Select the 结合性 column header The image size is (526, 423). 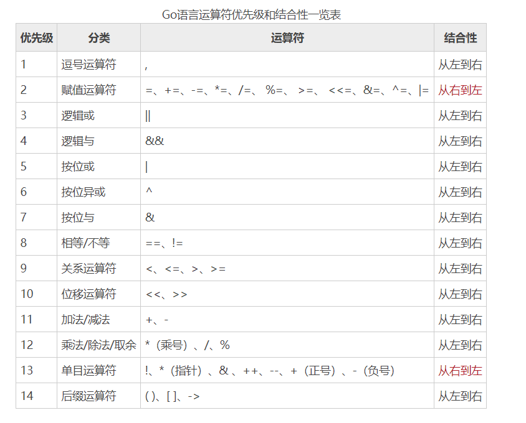tap(460, 37)
